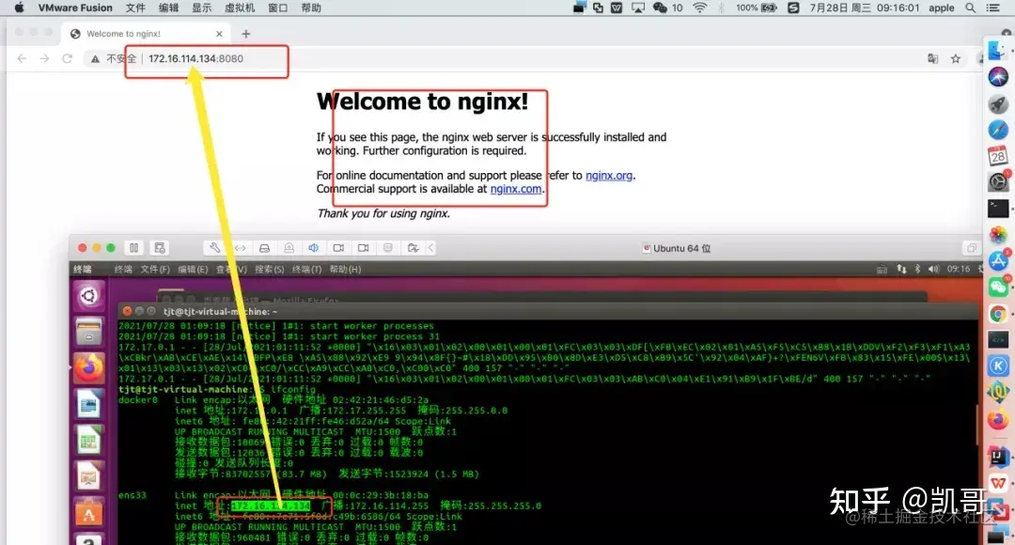The width and height of the screenshot is (1015, 545).
Task: Open Safari from macOS Dock
Action: click(x=997, y=130)
